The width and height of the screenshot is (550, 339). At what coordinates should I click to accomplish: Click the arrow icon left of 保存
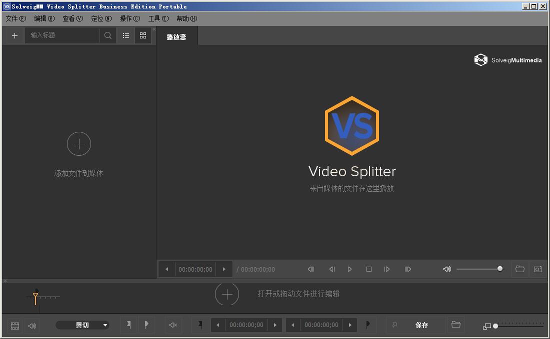point(394,325)
